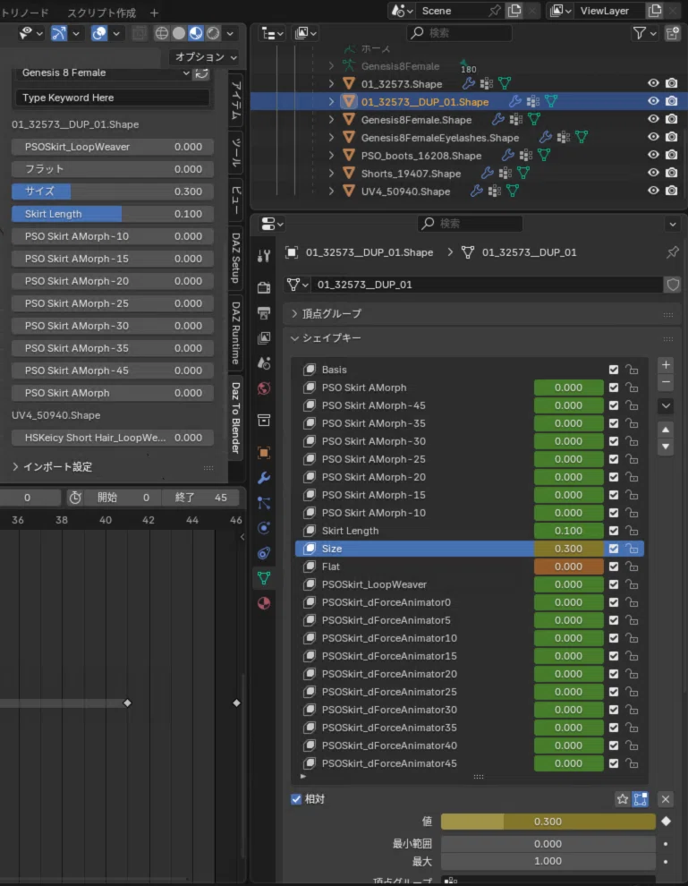Open the Object properties tab icon

264,453
